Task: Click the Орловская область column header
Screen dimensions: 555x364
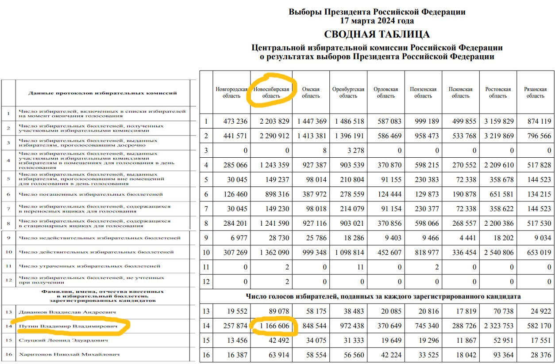Action: point(386,92)
